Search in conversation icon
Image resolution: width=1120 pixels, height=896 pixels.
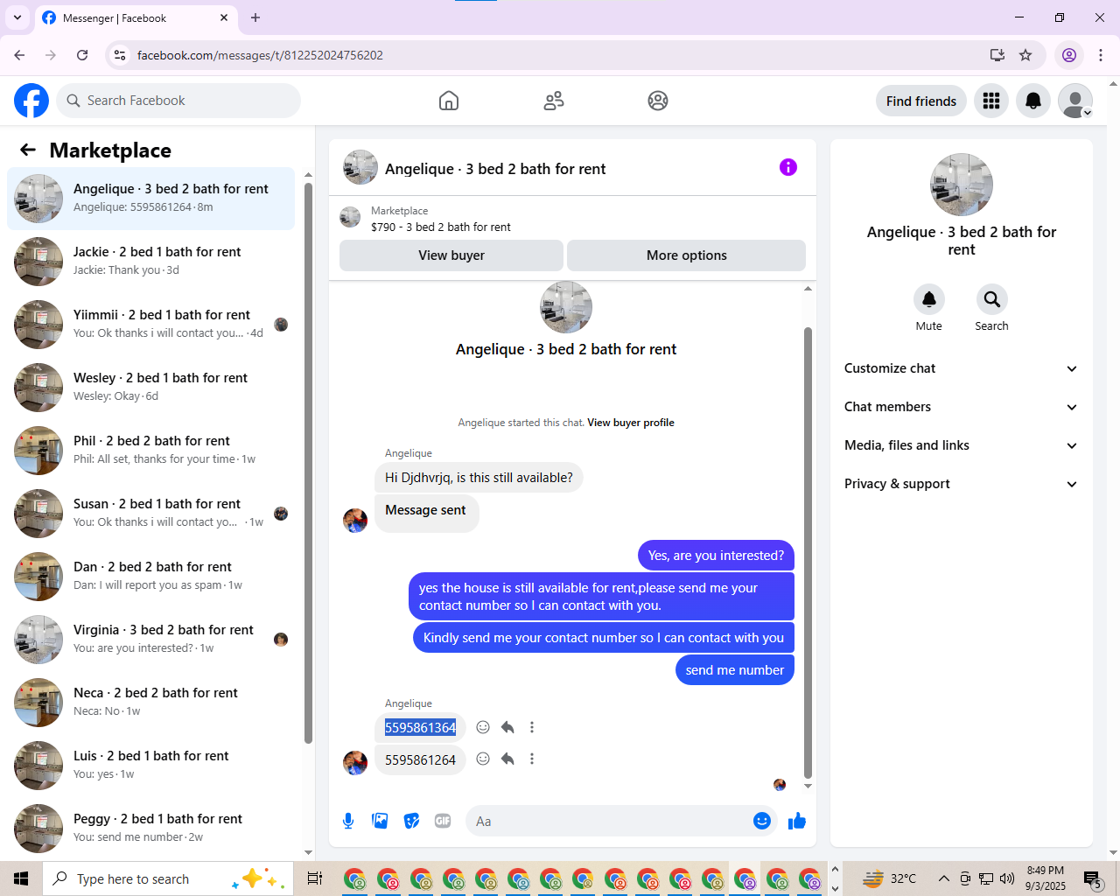tap(992, 299)
